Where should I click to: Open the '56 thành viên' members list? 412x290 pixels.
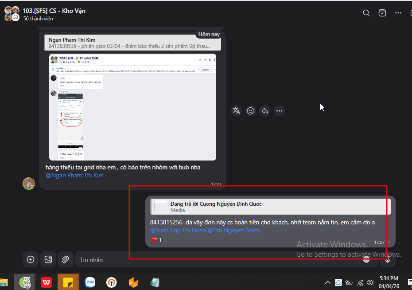(x=38, y=19)
